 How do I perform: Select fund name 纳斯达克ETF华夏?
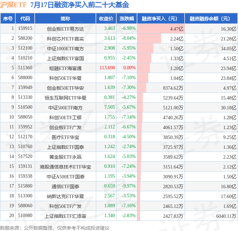(x=65, y=196)
